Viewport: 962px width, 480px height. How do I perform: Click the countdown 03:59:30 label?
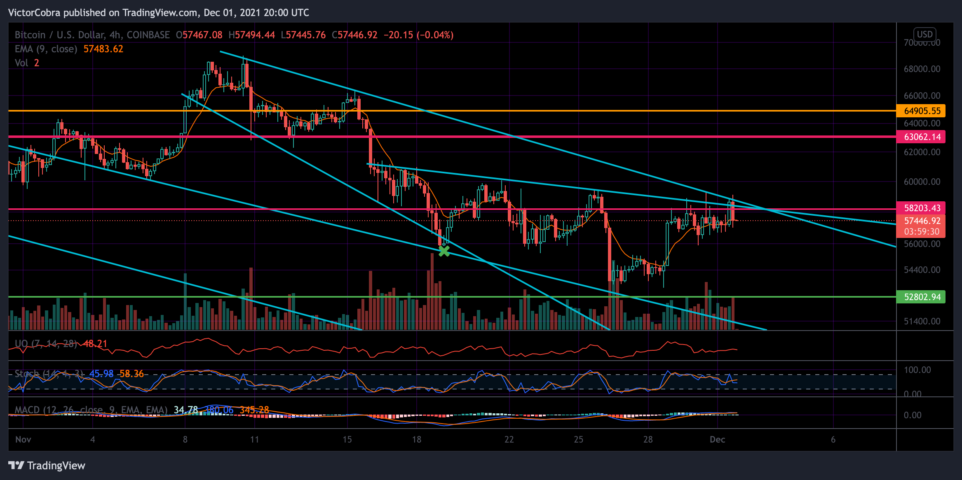coord(921,232)
